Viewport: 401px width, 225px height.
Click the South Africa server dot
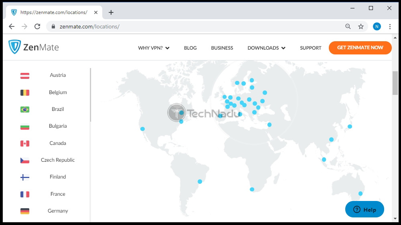pos(252,189)
